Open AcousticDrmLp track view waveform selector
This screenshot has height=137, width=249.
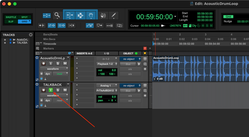click(x=54, y=69)
